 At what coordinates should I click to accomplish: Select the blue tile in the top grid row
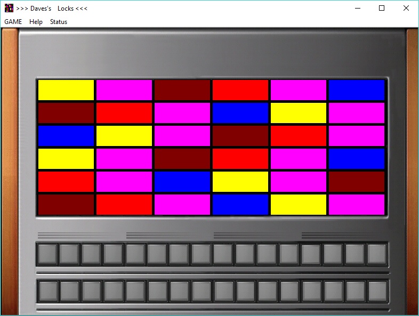click(357, 90)
